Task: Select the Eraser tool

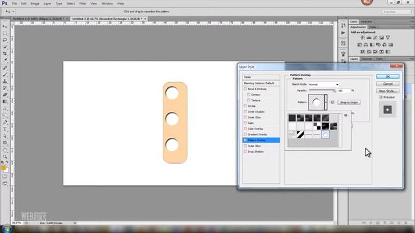Action: tap(5, 95)
